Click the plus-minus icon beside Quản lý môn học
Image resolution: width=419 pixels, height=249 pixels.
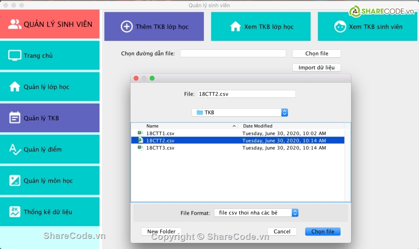click(15, 181)
